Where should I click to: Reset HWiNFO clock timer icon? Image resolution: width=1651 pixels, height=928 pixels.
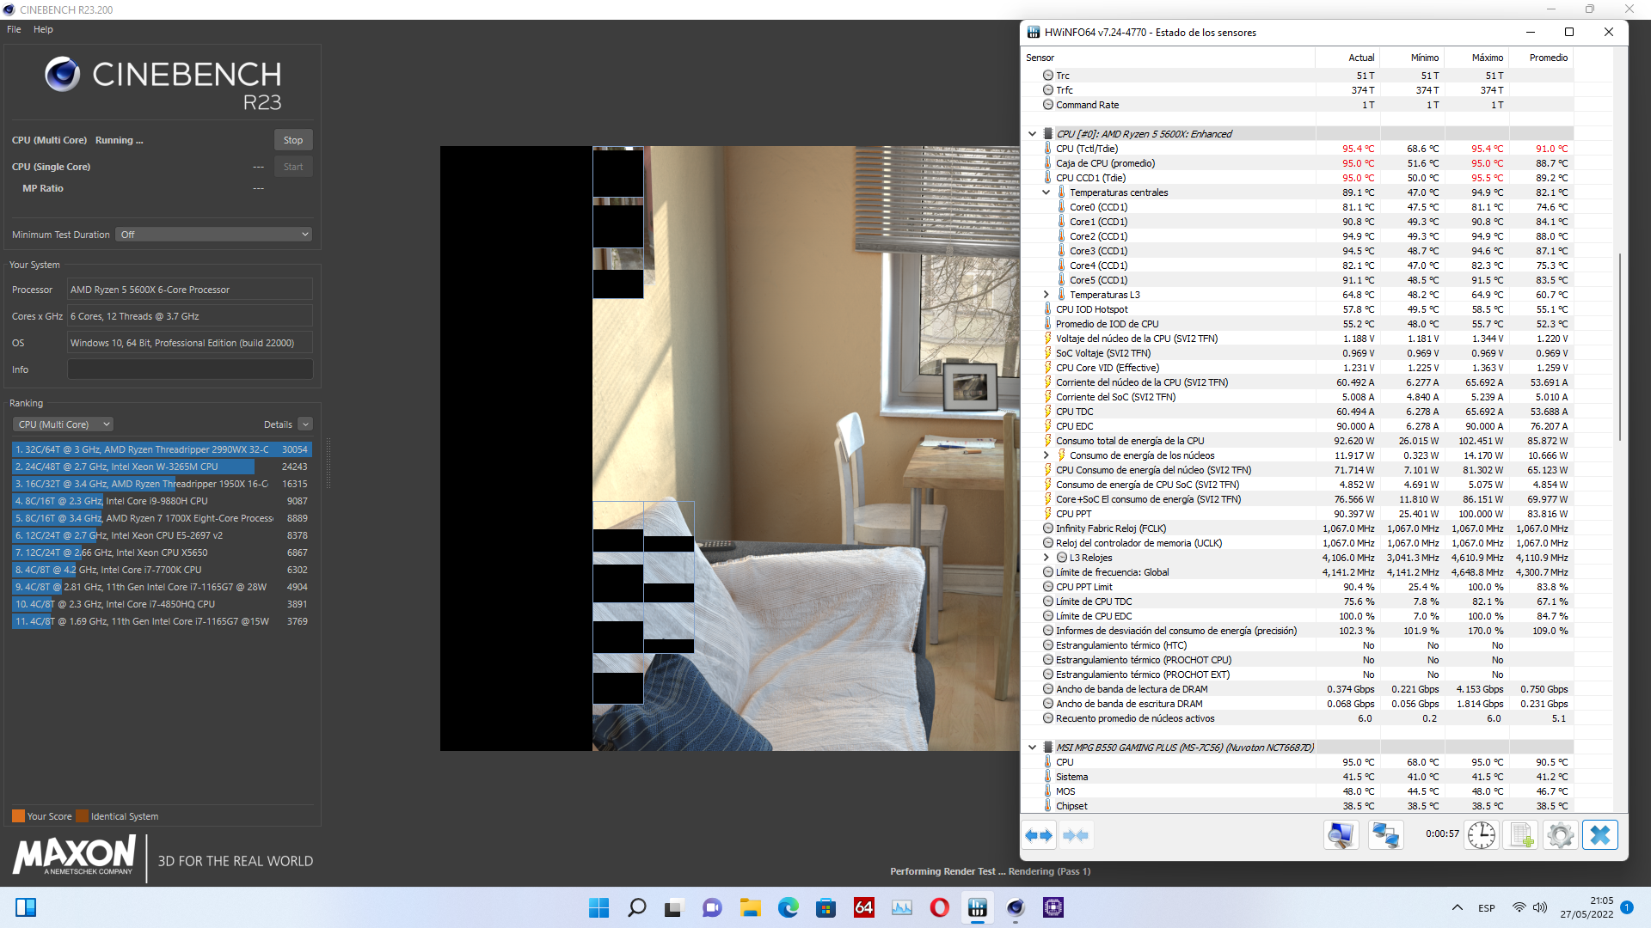pos(1482,835)
